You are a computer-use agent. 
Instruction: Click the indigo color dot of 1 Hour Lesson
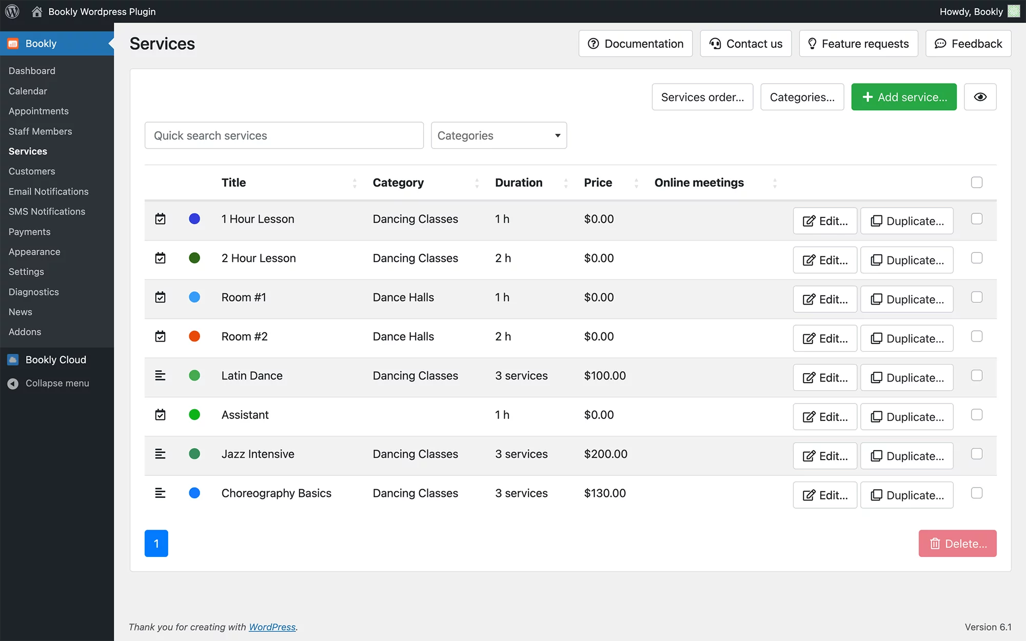coord(194,219)
